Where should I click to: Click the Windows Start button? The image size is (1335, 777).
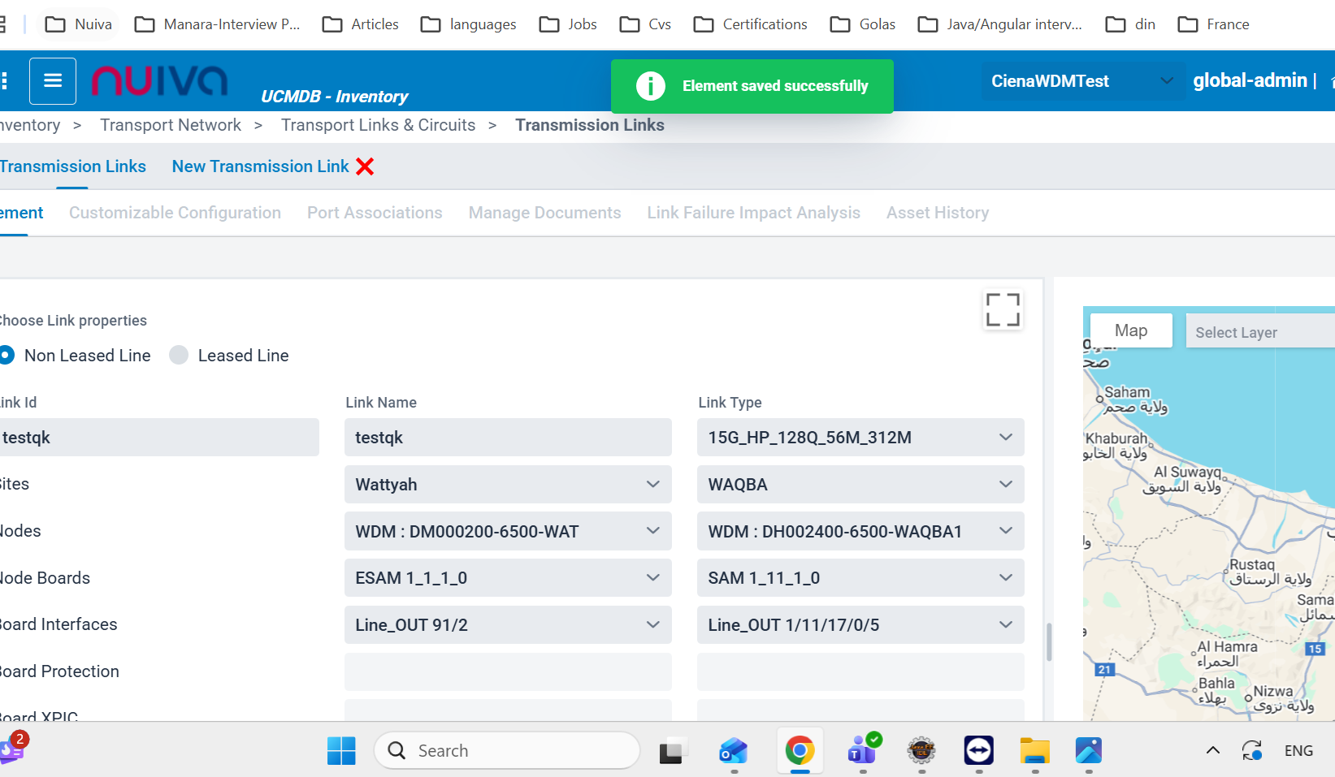coord(341,751)
